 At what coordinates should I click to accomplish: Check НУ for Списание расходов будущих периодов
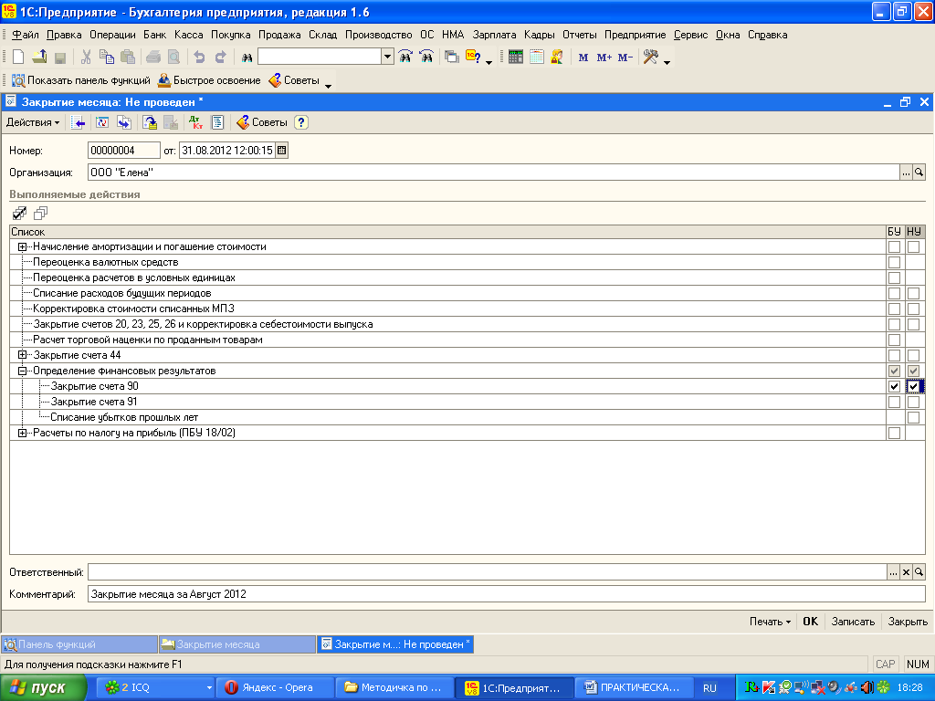click(913, 293)
